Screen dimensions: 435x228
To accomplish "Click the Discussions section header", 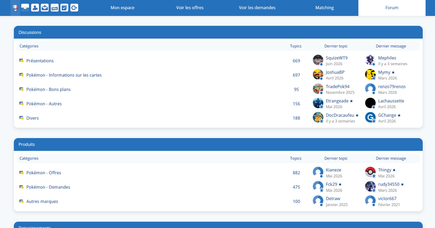I will click(218, 32).
